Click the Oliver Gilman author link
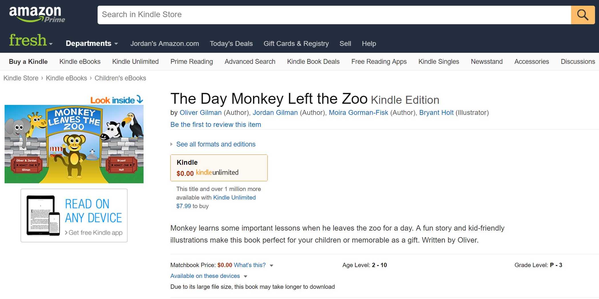599x299 pixels. pos(200,113)
